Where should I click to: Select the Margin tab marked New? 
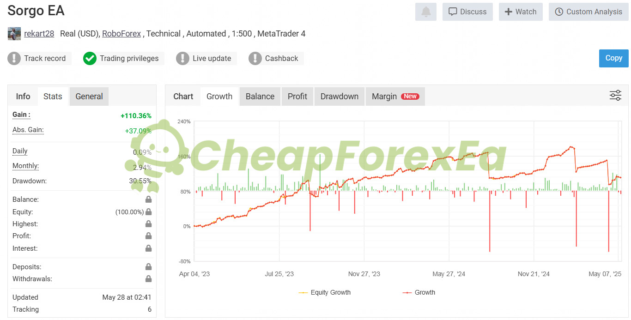tap(395, 97)
